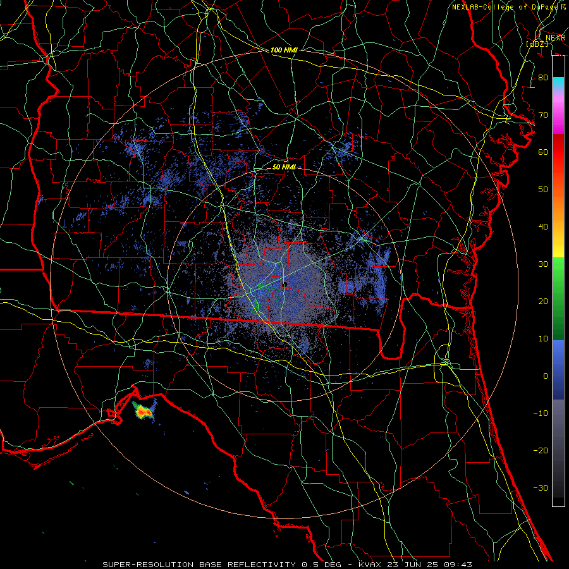Click the 40 value on the dBZ scale
Image resolution: width=569 pixels, height=569 pixels.
[x=543, y=227]
